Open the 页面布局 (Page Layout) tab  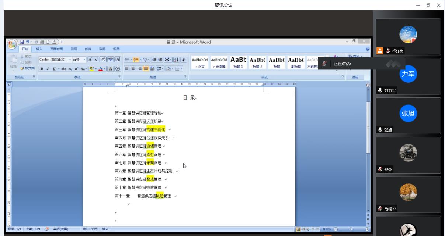(56, 49)
